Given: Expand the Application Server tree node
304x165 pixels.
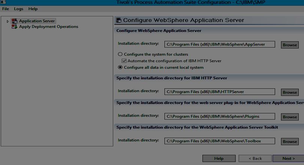Looking at the screenshot, I should coord(8,21).
